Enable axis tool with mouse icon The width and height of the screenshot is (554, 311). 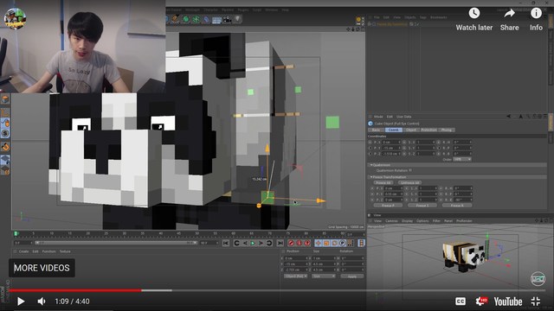[x=5, y=123]
